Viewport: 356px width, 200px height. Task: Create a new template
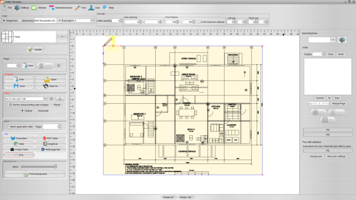[19, 80]
